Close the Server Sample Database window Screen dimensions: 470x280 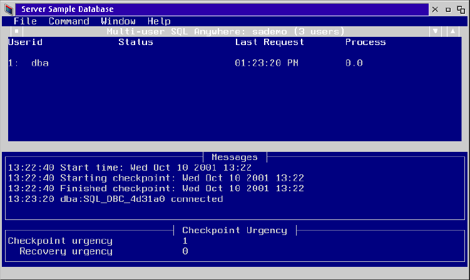435,9
